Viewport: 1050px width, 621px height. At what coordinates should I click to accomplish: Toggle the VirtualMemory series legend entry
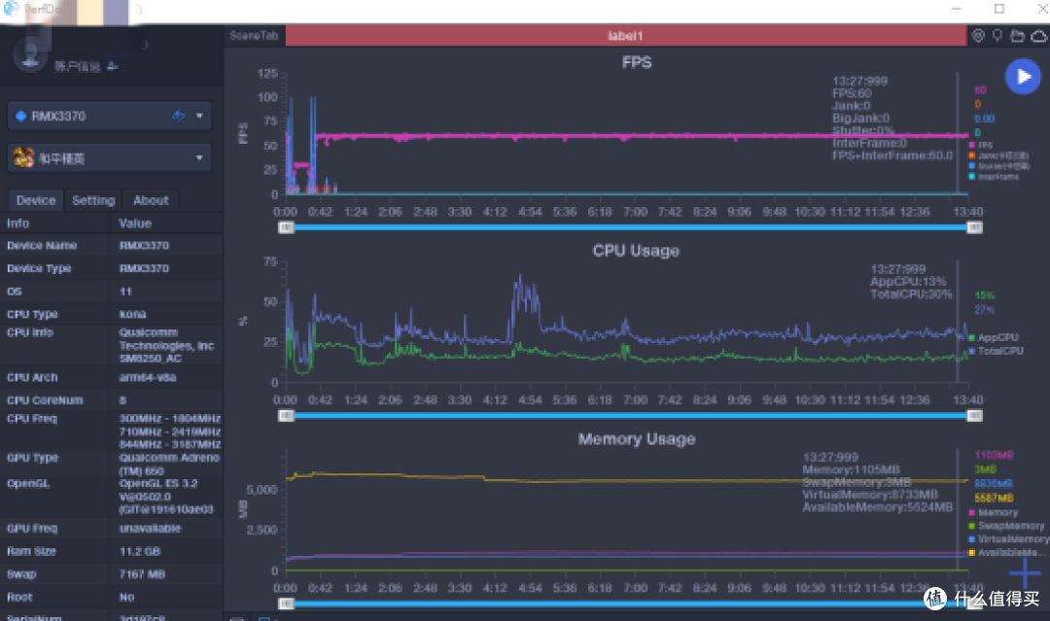coord(1008,539)
